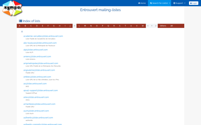This screenshot has height=125, width=201.
Task: Select letter S in the index
Action: pos(120,26)
